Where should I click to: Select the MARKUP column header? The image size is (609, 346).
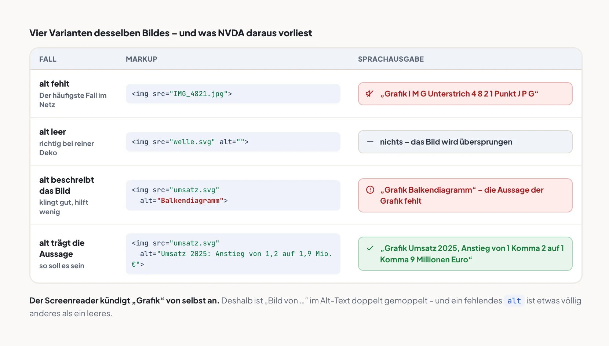(x=142, y=59)
